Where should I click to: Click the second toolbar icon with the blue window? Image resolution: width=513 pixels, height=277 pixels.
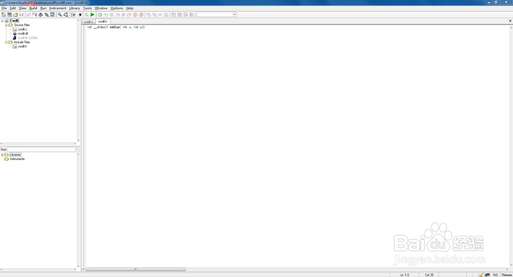(9, 15)
